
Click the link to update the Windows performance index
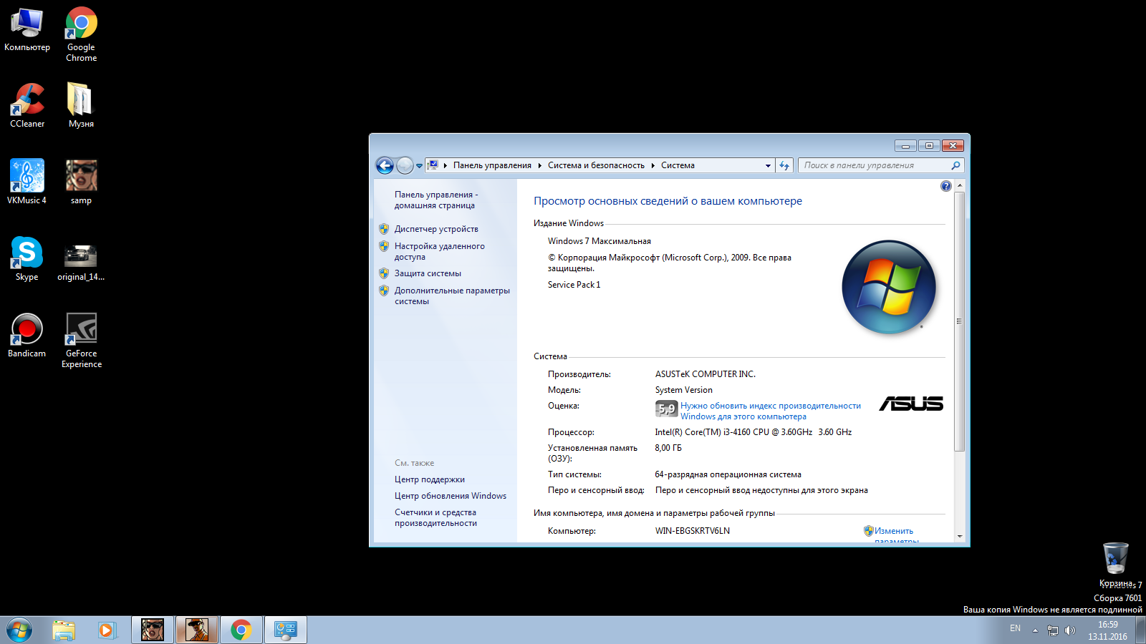[771, 411]
